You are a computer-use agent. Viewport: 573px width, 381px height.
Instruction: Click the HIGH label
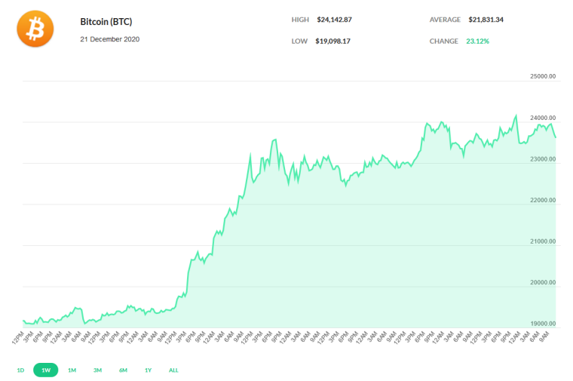[x=300, y=20]
